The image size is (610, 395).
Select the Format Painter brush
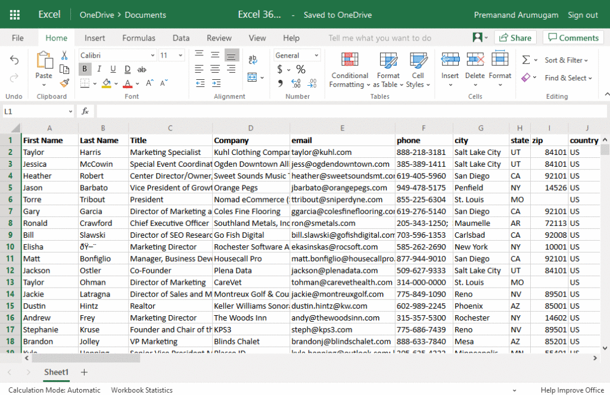64,83
